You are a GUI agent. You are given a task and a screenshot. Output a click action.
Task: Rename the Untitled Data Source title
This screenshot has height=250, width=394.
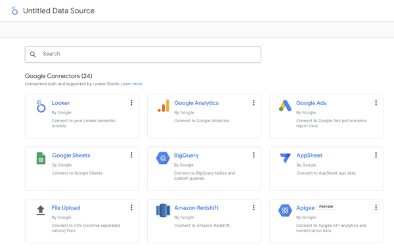pyautogui.click(x=59, y=10)
